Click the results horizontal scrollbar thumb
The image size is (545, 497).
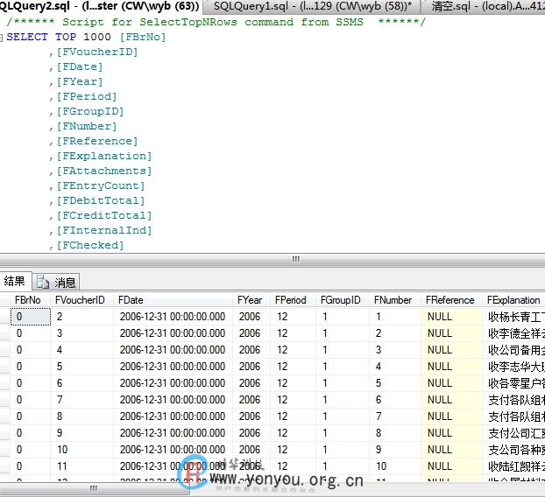(x=95, y=489)
